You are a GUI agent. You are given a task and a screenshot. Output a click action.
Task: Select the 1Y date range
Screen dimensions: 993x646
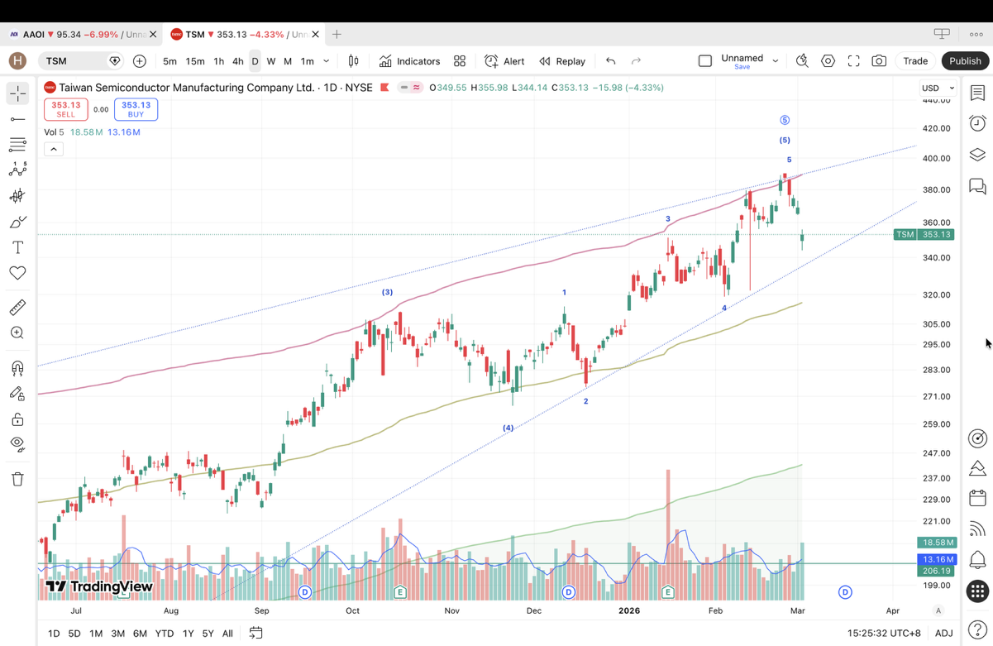point(188,634)
